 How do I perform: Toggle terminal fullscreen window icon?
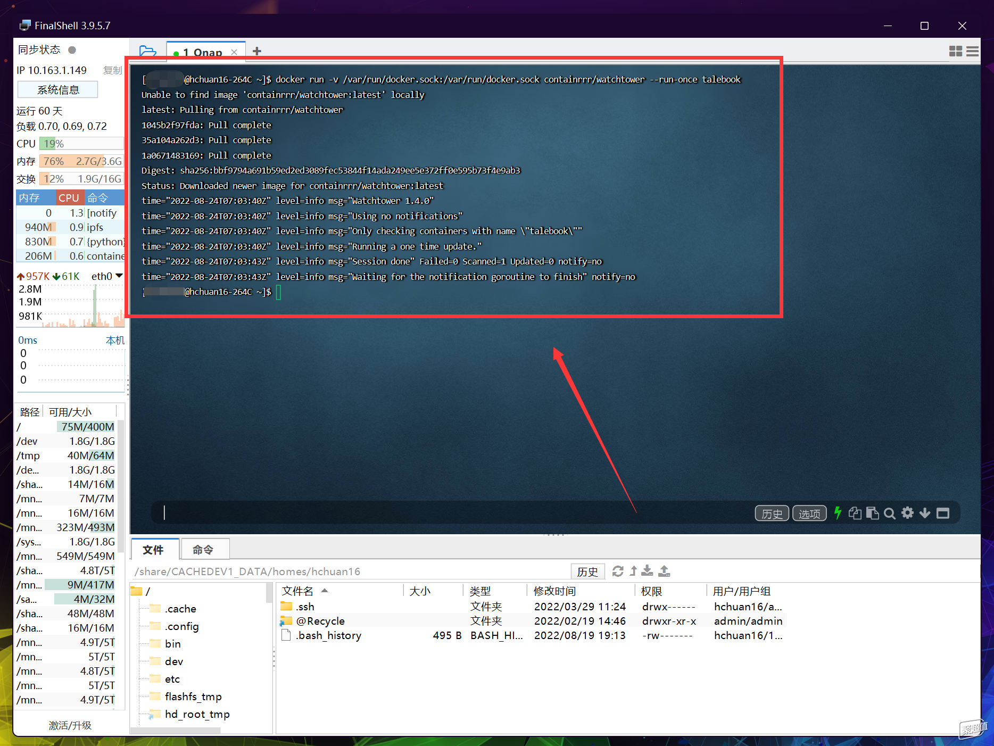tap(943, 513)
